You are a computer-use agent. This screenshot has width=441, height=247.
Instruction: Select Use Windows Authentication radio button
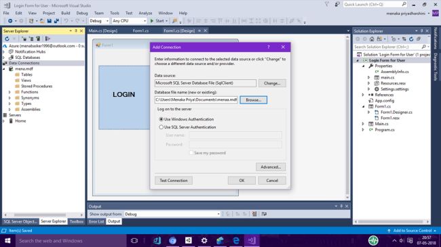click(x=161, y=119)
